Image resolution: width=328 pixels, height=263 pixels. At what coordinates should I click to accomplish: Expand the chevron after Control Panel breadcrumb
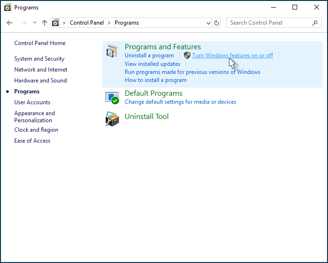(109, 23)
